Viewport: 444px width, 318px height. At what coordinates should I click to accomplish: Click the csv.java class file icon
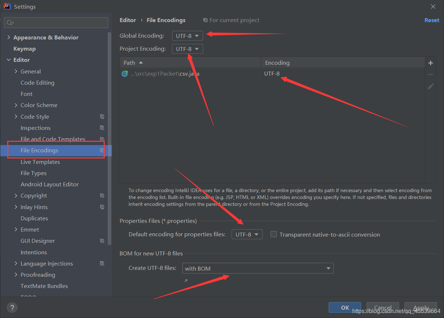pos(125,73)
